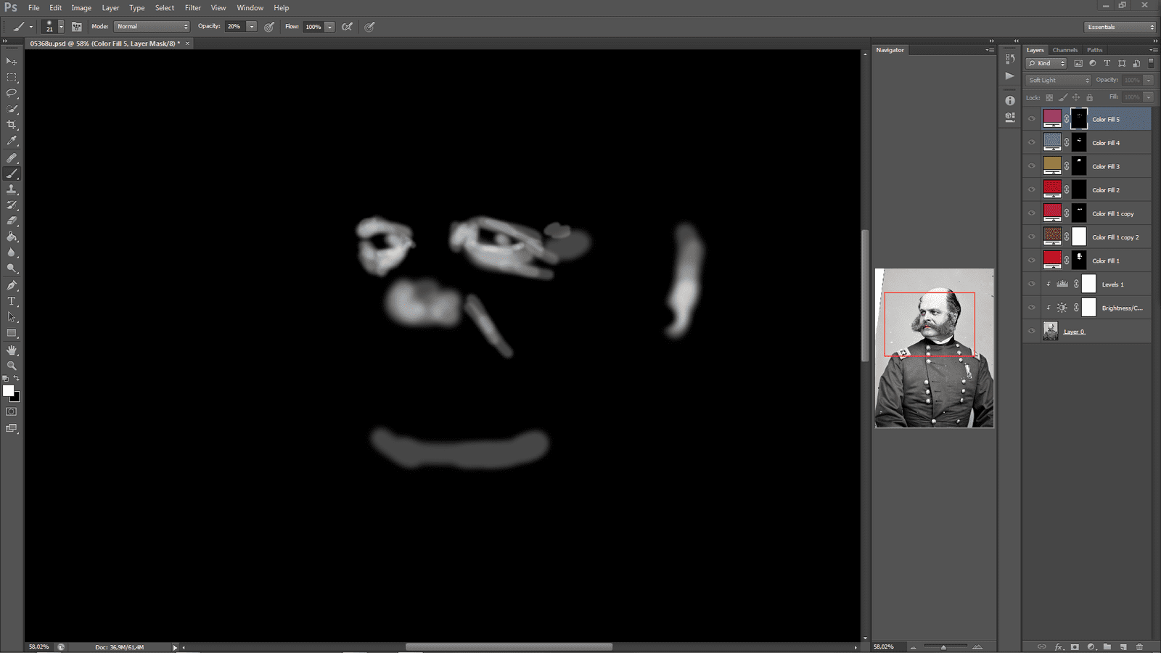This screenshot has height=653, width=1161.
Task: Open the Soft Light blend mode dropdown
Action: tap(1059, 80)
